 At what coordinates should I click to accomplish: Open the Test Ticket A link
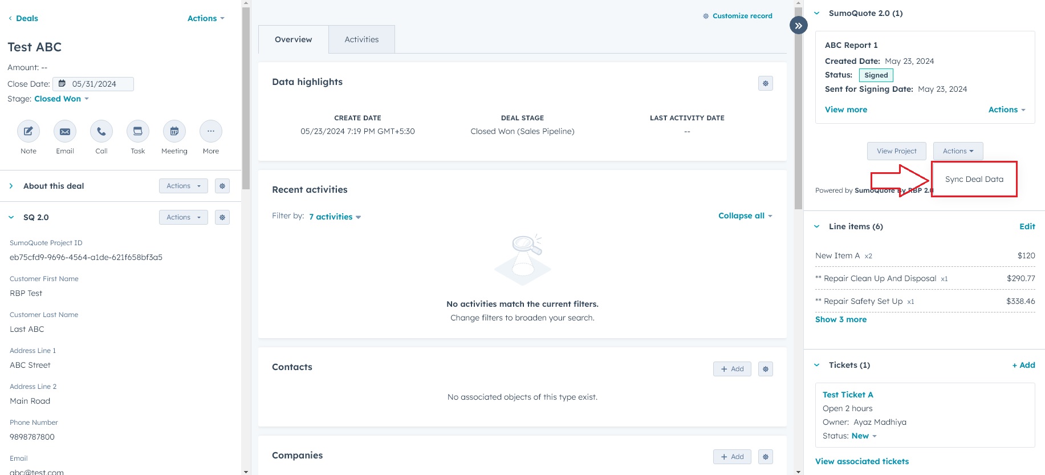[x=848, y=395]
